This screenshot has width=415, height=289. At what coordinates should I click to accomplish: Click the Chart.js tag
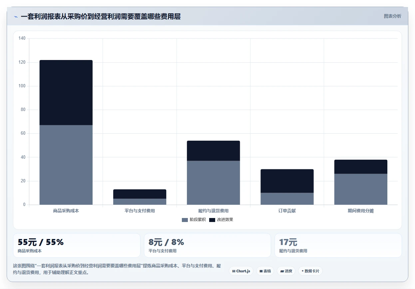pyautogui.click(x=241, y=271)
